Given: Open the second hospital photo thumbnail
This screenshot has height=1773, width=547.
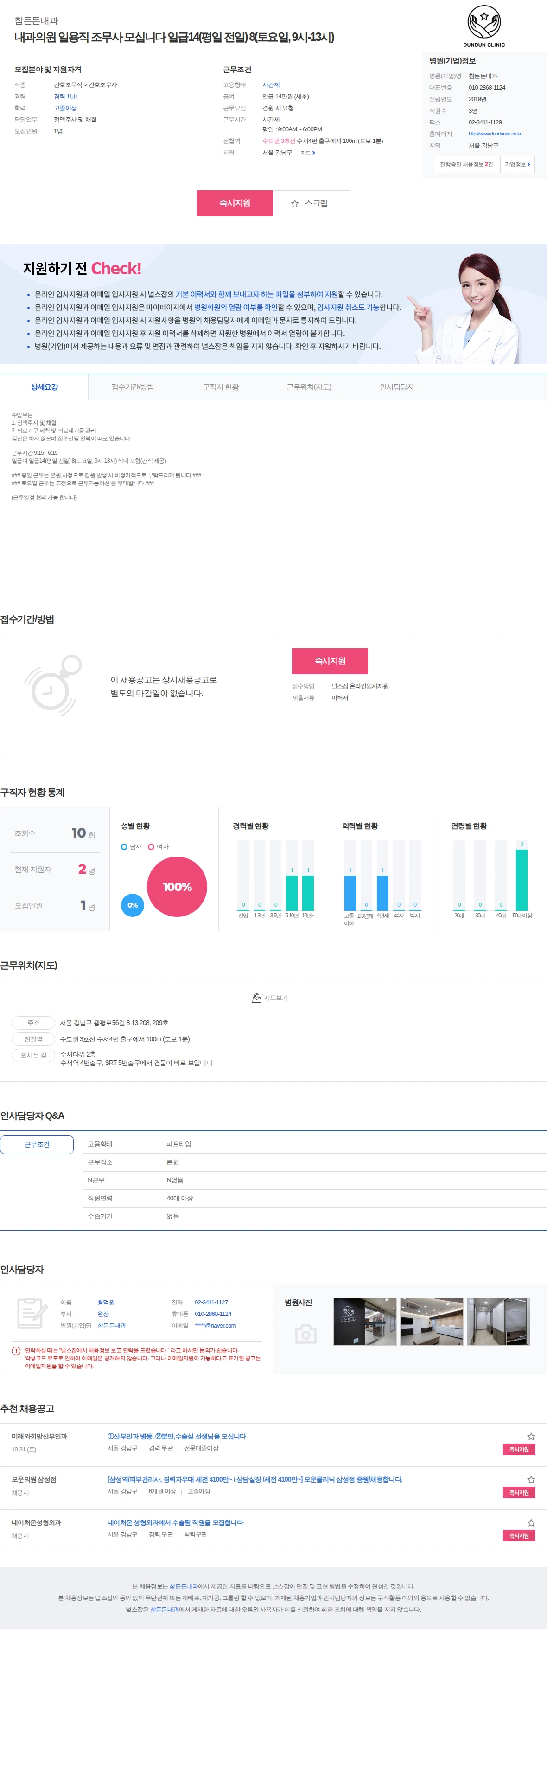Looking at the screenshot, I should (432, 1322).
